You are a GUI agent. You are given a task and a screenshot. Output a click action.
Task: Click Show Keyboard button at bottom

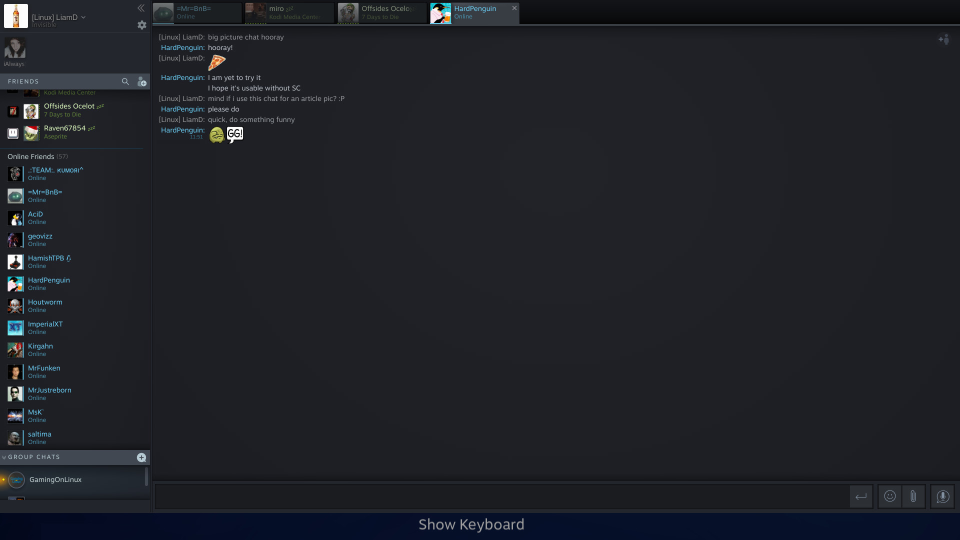(471, 524)
